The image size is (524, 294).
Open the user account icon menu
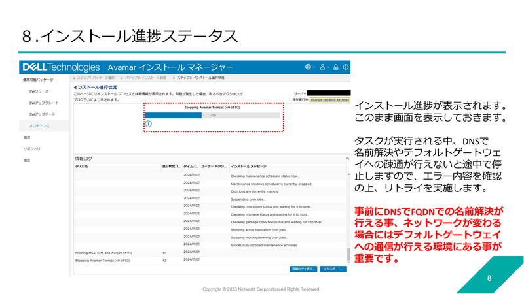(324, 67)
